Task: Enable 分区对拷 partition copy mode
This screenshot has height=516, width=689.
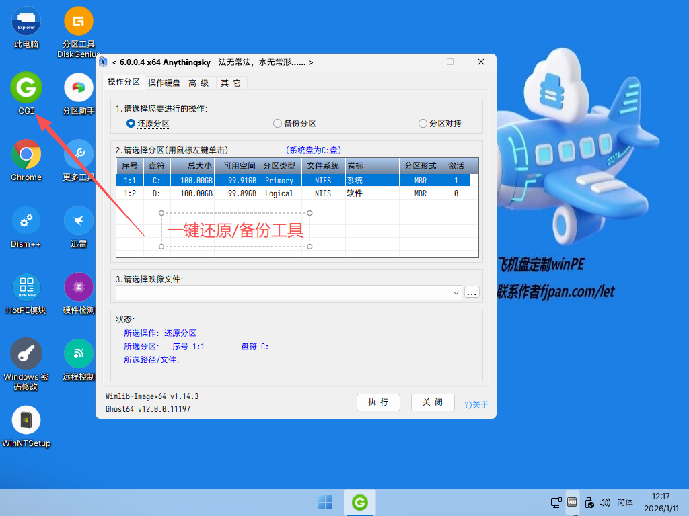Action: click(x=424, y=123)
